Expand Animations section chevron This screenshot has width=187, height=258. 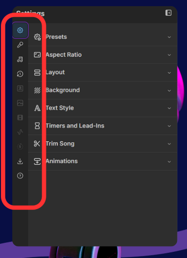point(169,162)
